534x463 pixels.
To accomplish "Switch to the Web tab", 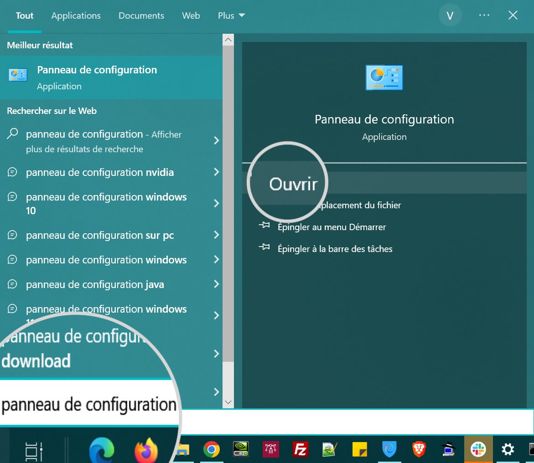I will (191, 15).
